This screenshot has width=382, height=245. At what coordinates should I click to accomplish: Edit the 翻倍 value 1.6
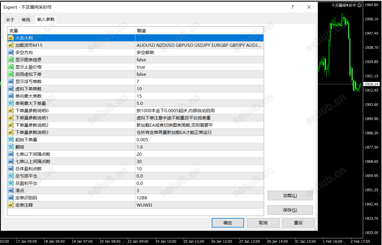pos(199,147)
